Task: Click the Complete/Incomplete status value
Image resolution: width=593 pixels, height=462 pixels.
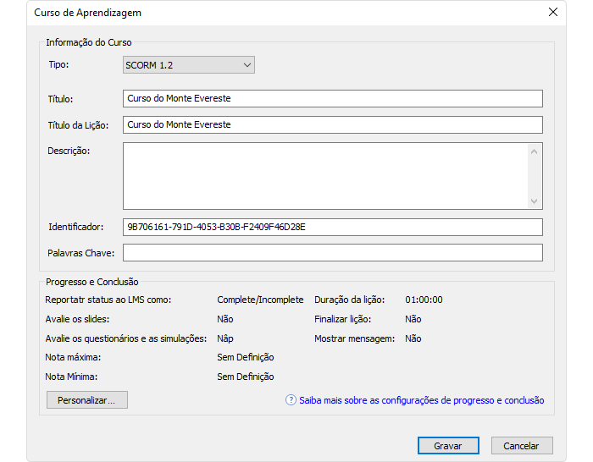Action: [x=260, y=300]
